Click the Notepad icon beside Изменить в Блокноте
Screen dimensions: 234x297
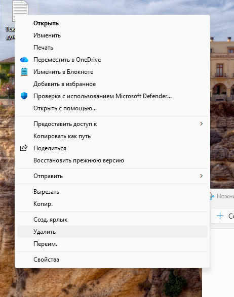[x=24, y=72]
